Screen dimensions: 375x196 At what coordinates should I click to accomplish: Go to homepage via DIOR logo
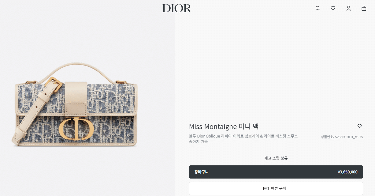177,8
